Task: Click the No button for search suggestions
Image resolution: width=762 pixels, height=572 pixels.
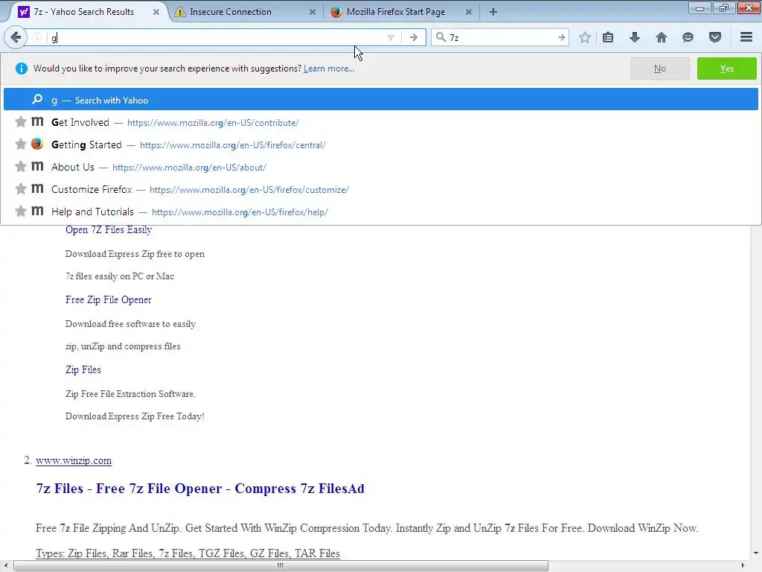Action: point(659,69)
